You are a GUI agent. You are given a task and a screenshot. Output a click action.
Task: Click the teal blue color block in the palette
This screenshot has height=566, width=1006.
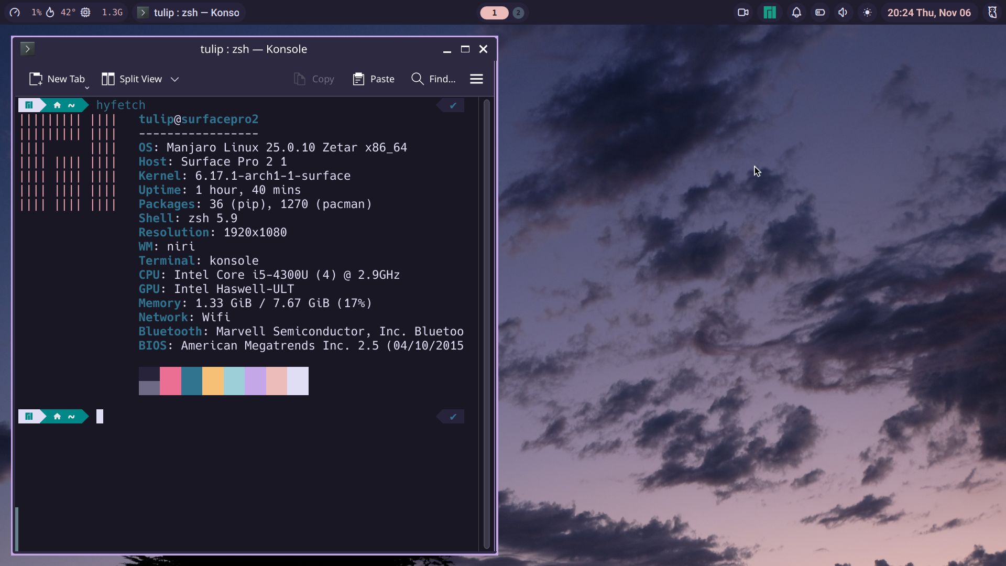coord(192,381)
